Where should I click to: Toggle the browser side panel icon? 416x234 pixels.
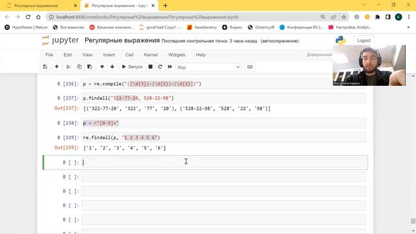(x=388, y=17)
